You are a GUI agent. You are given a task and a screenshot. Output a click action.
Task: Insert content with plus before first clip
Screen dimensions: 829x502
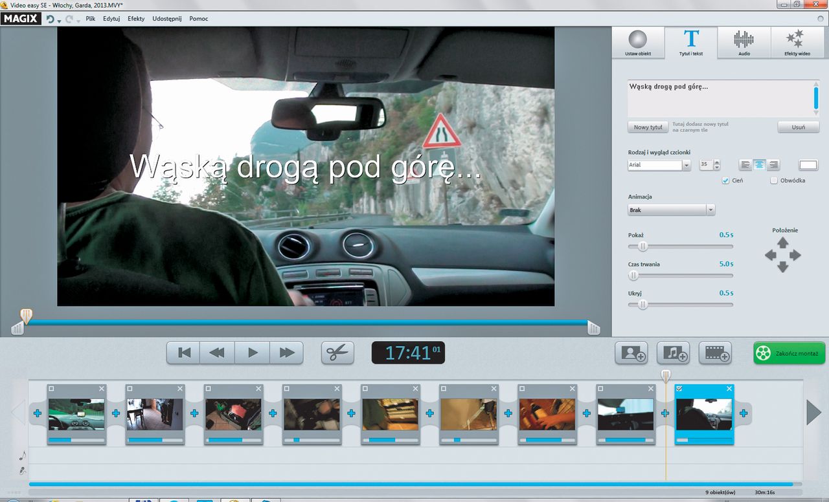pyautogui.click(x=37, y=413)
